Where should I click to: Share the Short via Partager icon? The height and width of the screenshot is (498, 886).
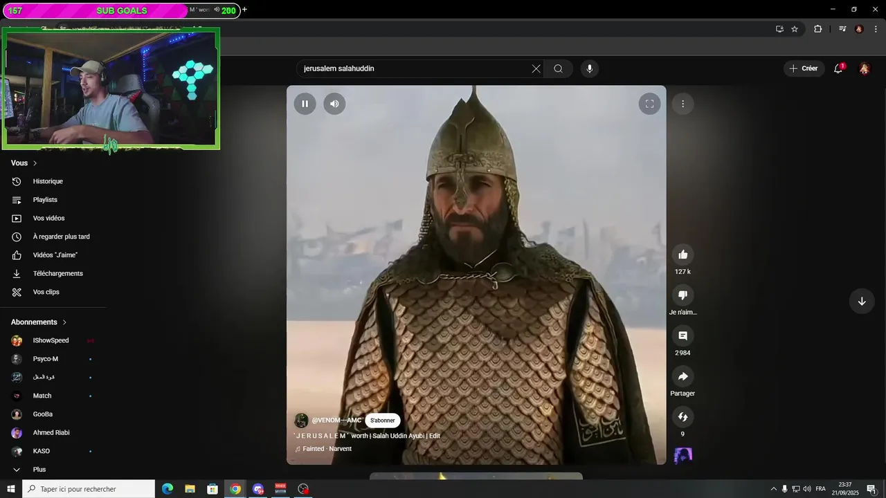(682, 376)
